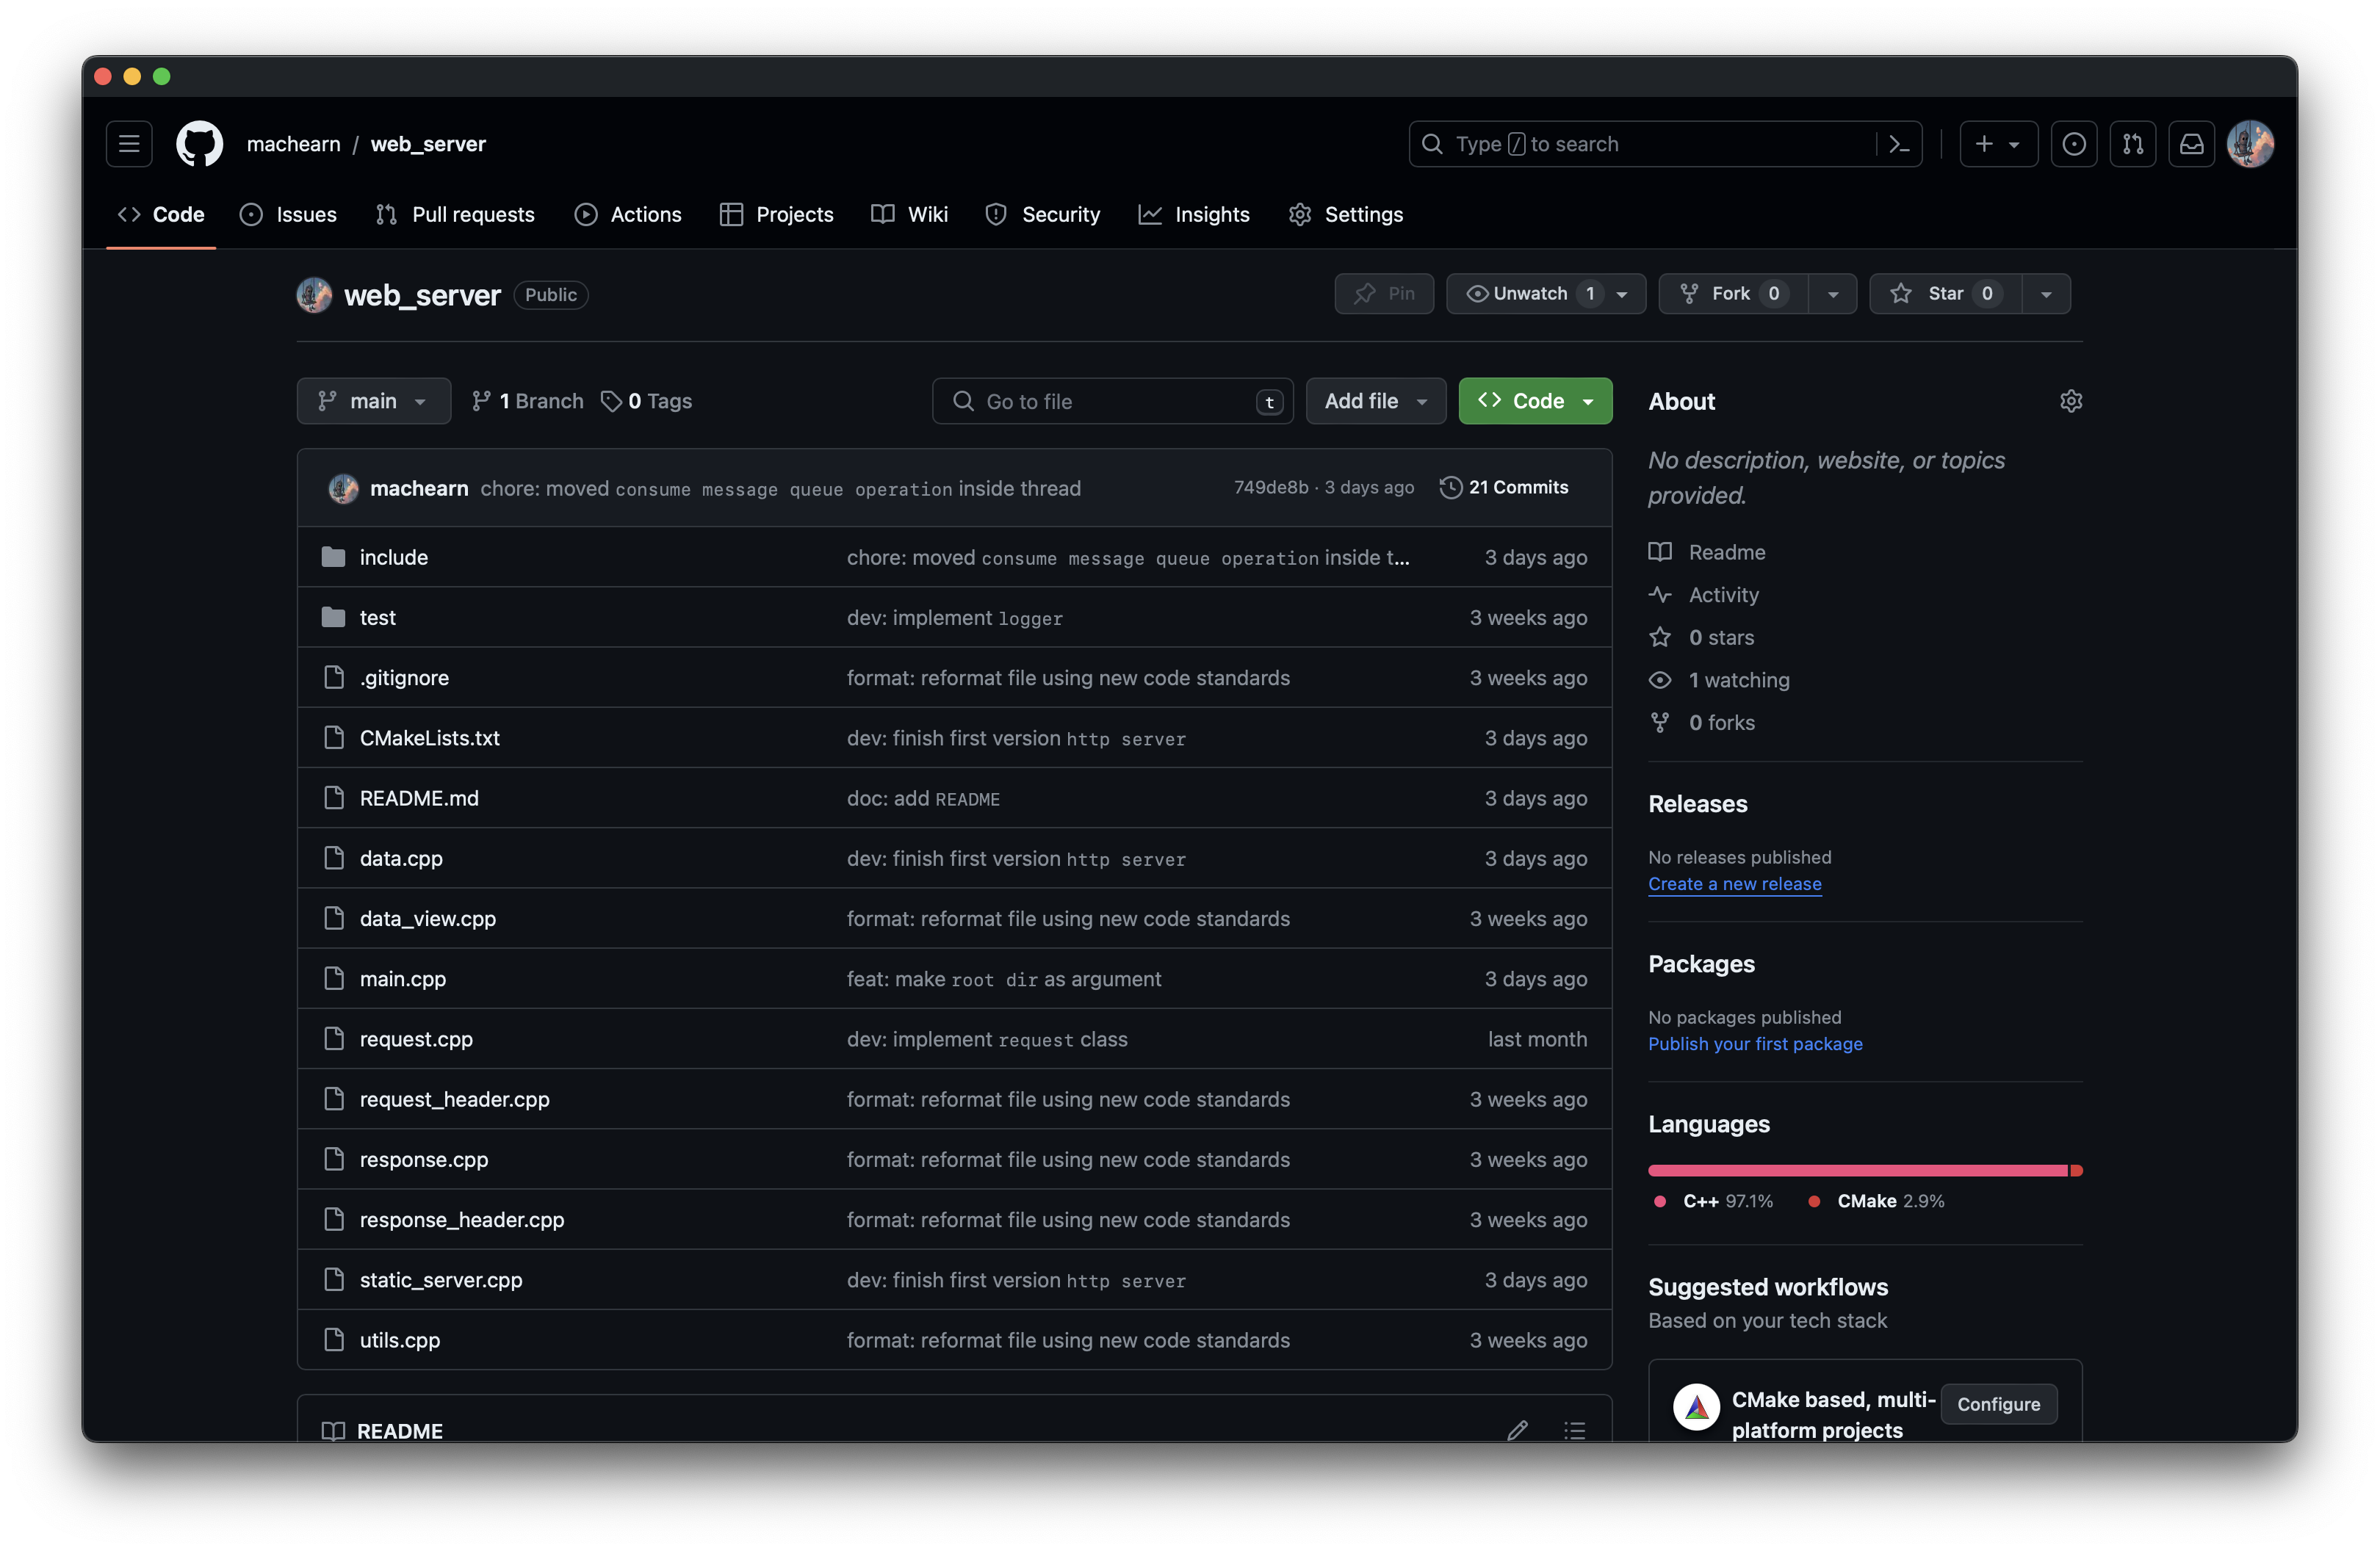The width and height of the screenshot is (2380, 1551).
Task: Click the CMake workflow logo
Action: click(x=1696, y=1407)
